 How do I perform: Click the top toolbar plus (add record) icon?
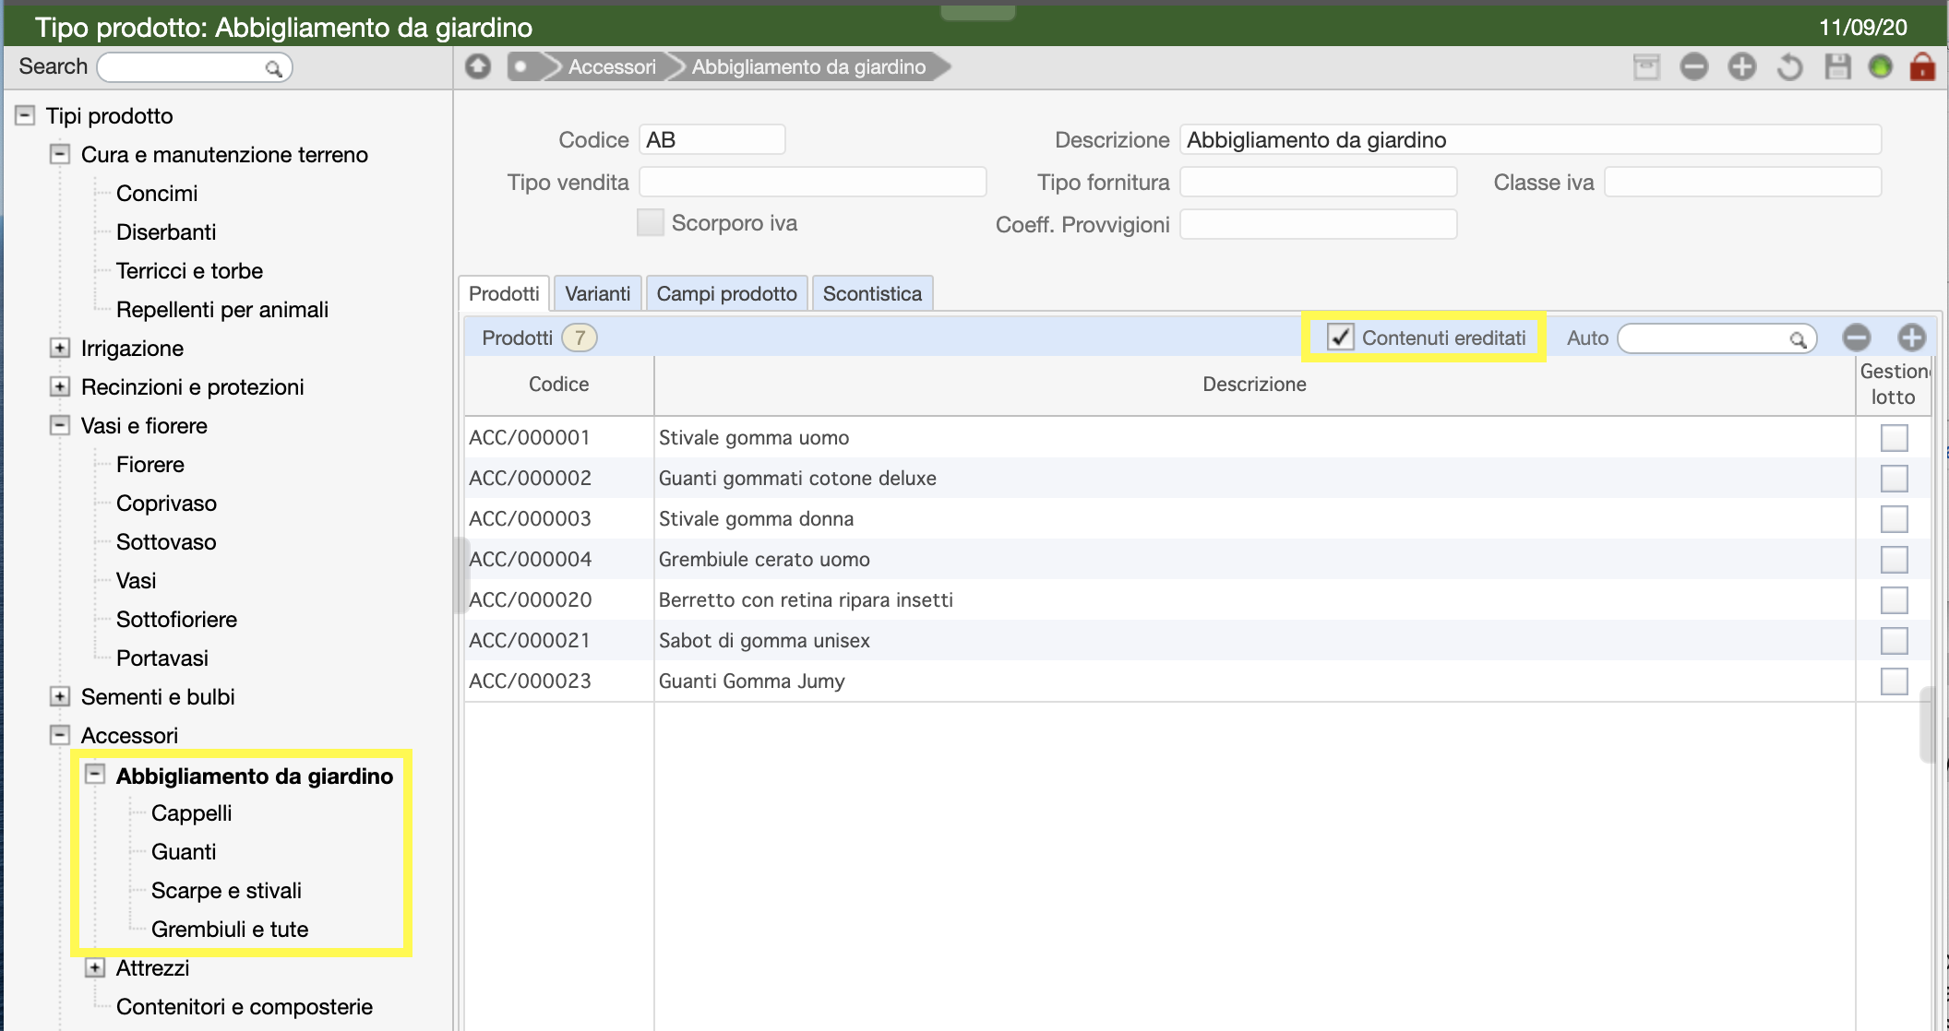click(1742, 66)
